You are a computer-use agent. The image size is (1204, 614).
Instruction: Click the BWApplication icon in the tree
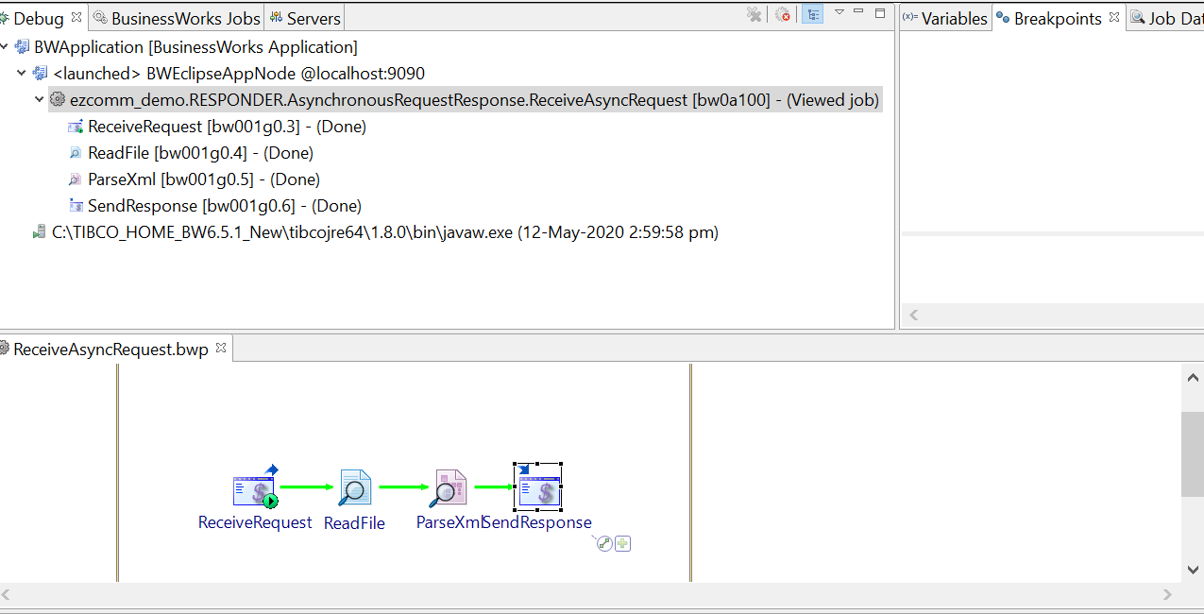23,46
